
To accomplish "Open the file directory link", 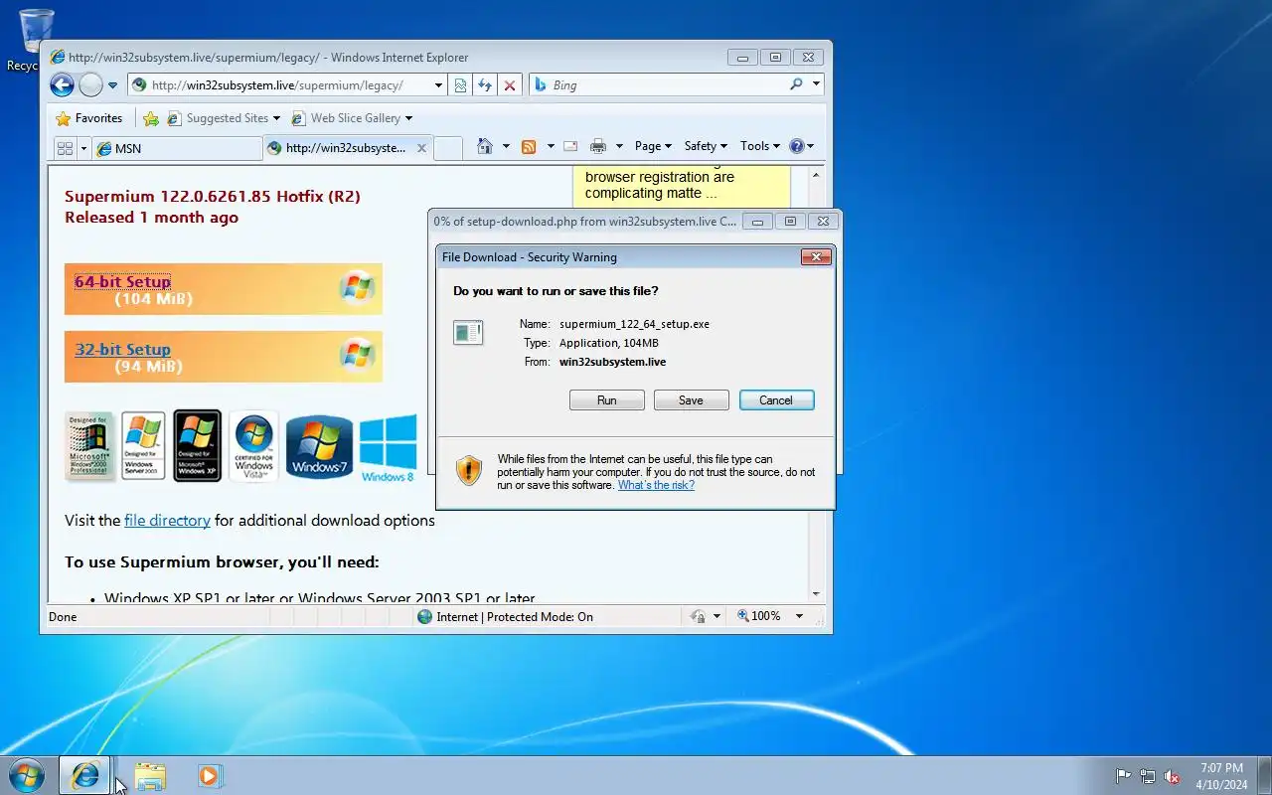I will [x=167, y=520].
